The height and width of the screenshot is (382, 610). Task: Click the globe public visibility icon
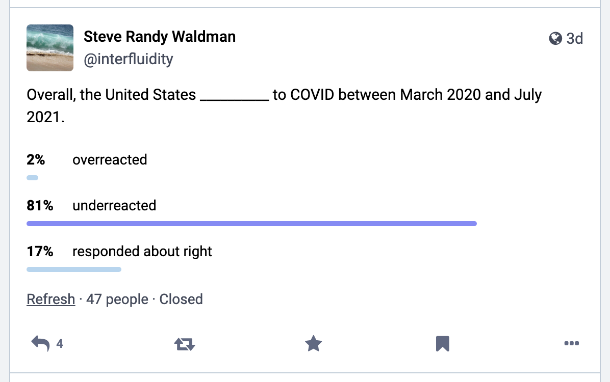pos(555,39)
